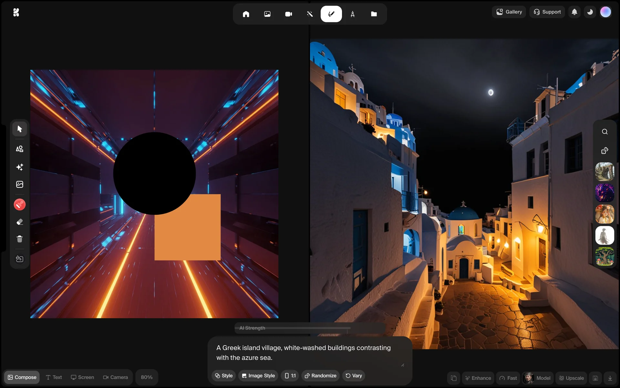Screen dimensions: 620x388
Task: Open the shapes tool
Action: coord(20,149)
